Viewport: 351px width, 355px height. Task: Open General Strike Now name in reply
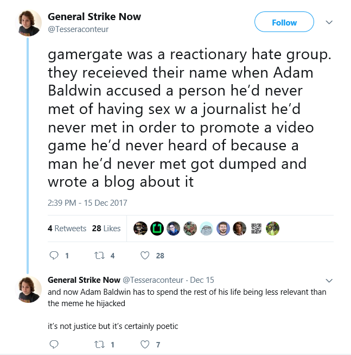(x=84, y=280)
